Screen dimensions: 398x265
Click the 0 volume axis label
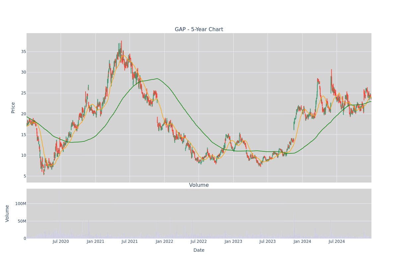[25, 238]
